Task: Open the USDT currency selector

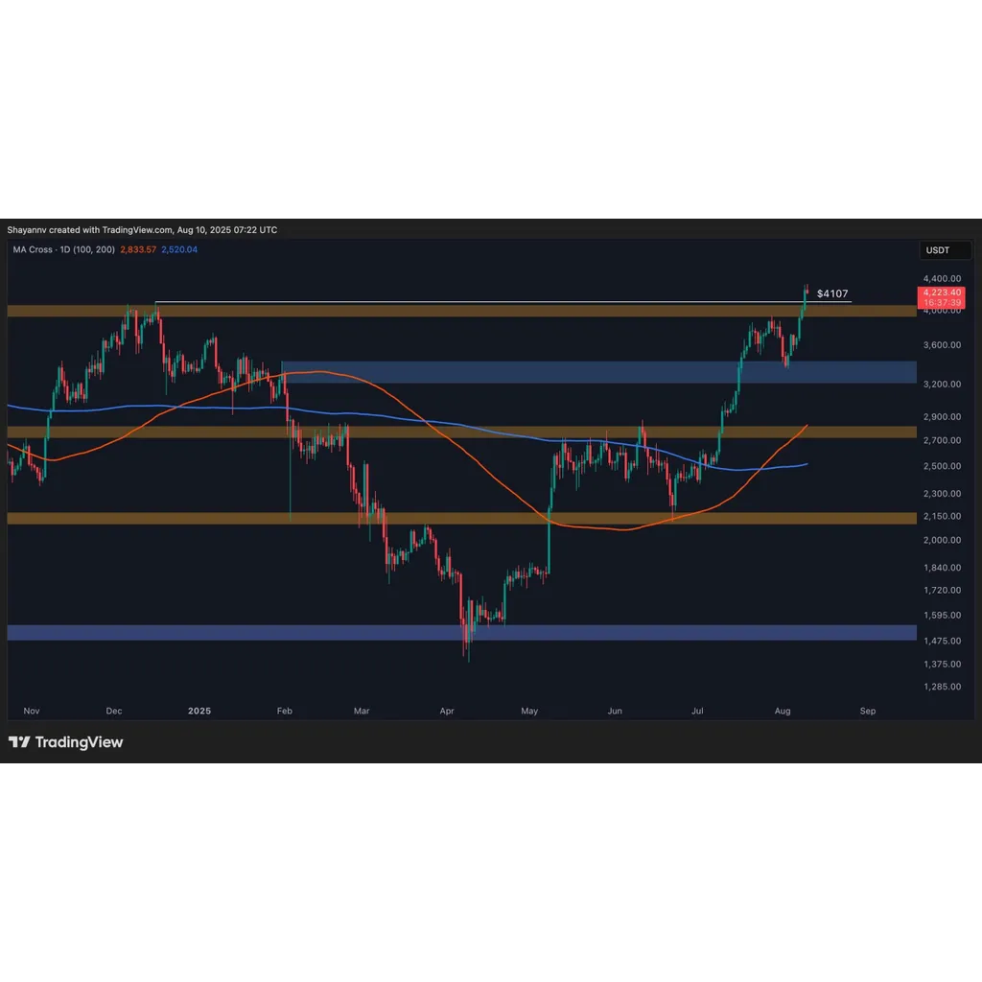Action: point(945,250)
